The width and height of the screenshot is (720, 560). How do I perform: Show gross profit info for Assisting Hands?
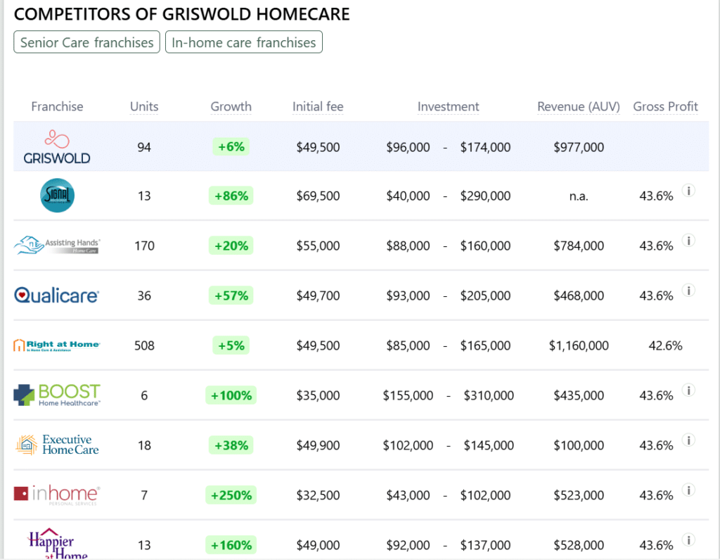(688, 241)
